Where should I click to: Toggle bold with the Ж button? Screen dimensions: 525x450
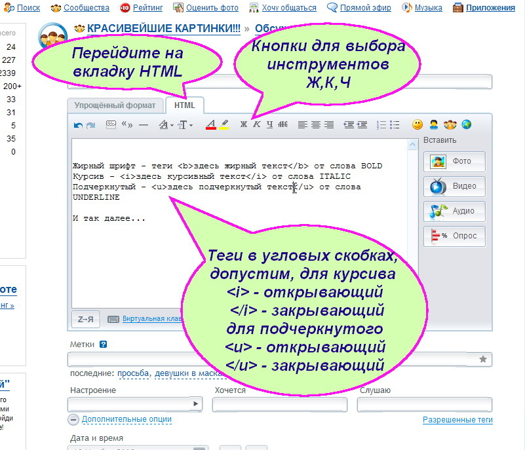click(244, 124)
